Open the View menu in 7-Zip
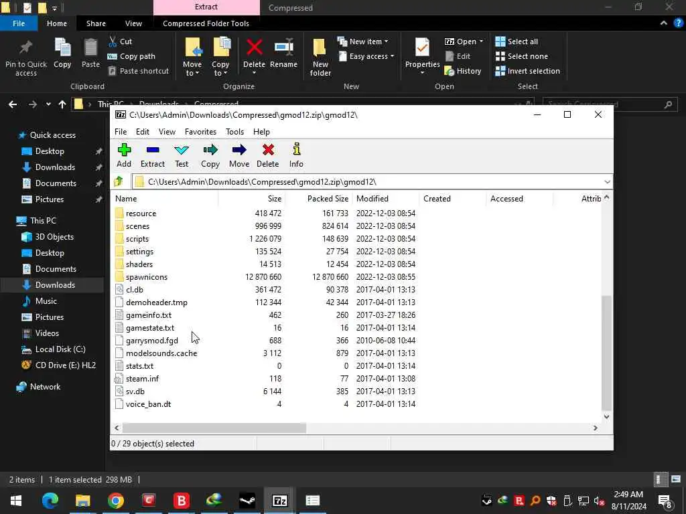686x514 pixels. pyautogui.click(x=167, y=132)
